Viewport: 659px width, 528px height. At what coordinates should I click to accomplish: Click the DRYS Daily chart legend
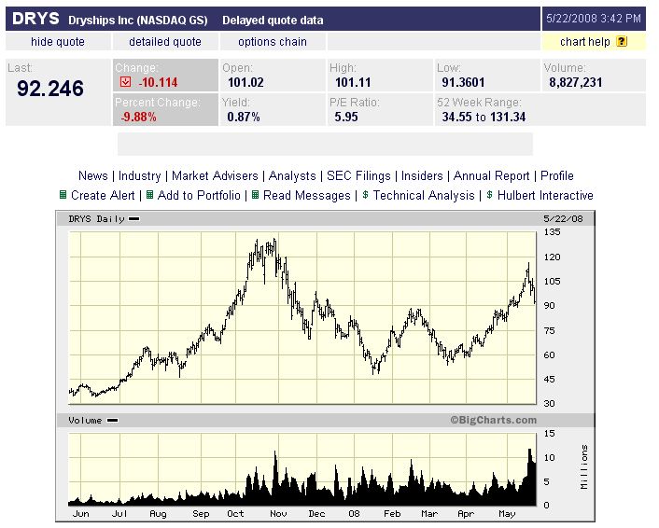(104, 219)
